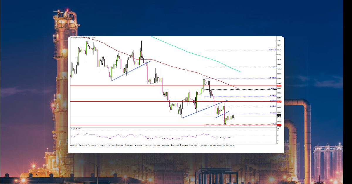The image size is (352, 184).
Task: Click the RSI(14) indicator label
Action: [x=76, y=129]
